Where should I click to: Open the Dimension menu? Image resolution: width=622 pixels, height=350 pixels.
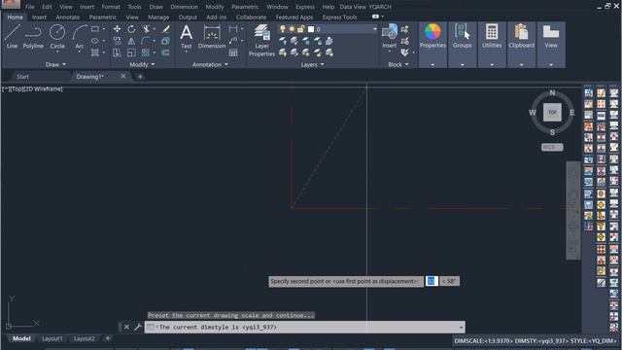[184, 7]
